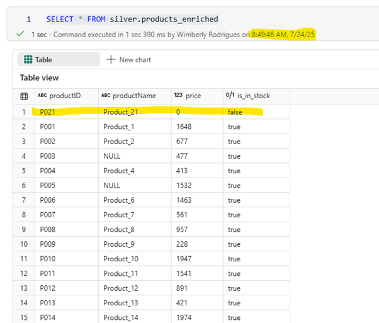The image size is (379, 323).
Task: Click the false value in is_in_stock column
Action: click(x=235, y=112)
